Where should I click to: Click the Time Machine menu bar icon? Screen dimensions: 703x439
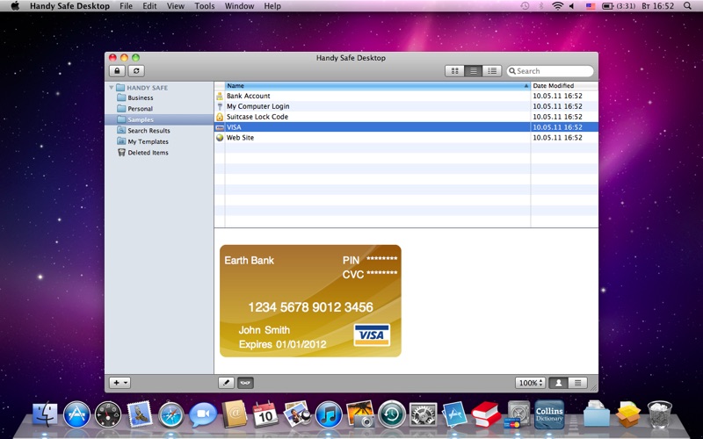click(525, 6)
